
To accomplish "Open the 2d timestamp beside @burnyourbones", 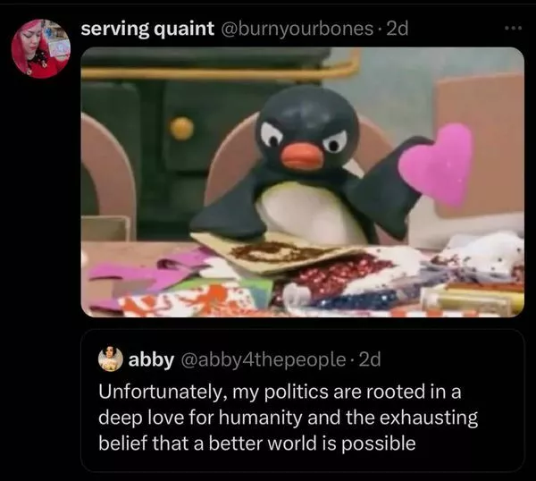I will point(397,29).
